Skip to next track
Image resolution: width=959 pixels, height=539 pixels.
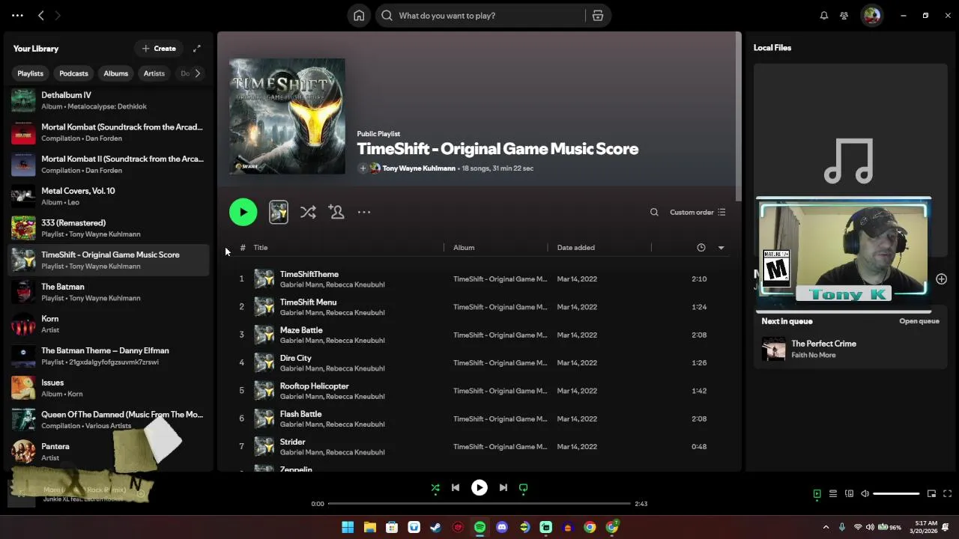503,488
